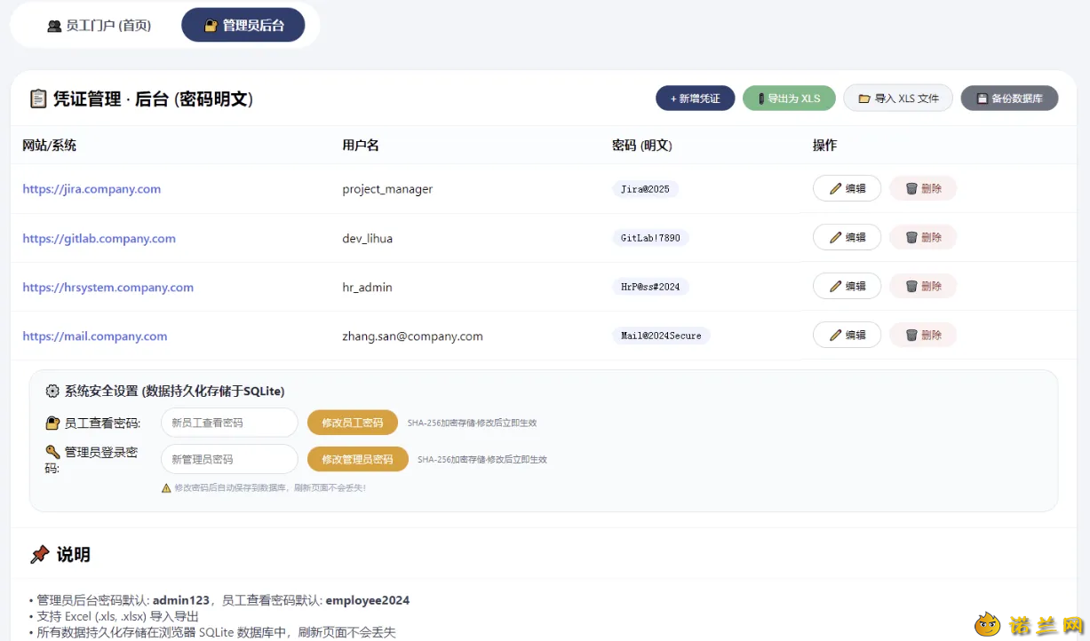Screen dimensions: 1090x641
Task: Click 修改管理员密码 button
Action: [358, 459]
